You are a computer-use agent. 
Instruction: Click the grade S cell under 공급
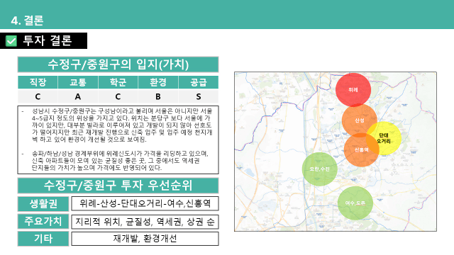pos(199,96)
